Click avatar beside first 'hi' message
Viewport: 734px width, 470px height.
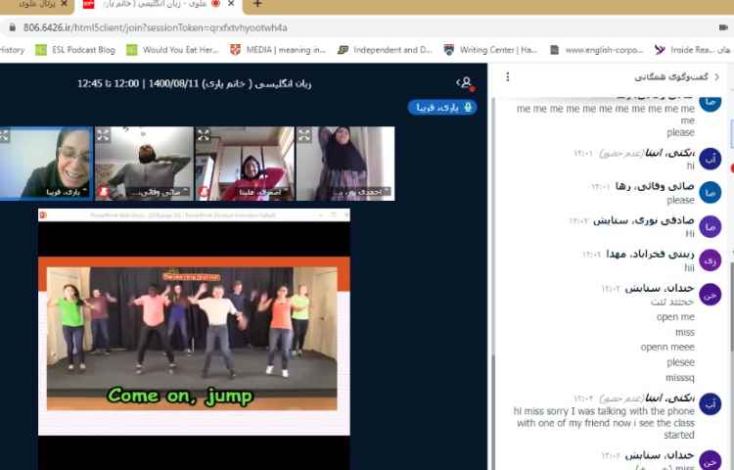click(x=711, y=160)
